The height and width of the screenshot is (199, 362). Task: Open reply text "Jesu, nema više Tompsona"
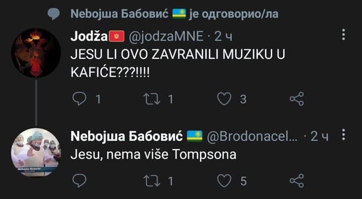pyautogui.click(x=153, y=155)
